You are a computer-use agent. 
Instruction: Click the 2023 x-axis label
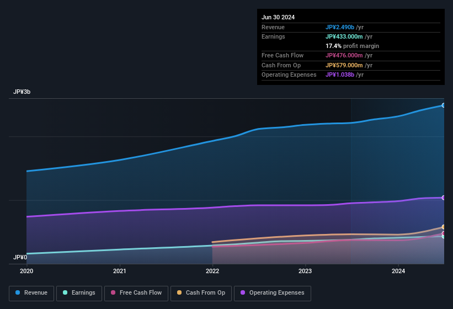[305, 271]
